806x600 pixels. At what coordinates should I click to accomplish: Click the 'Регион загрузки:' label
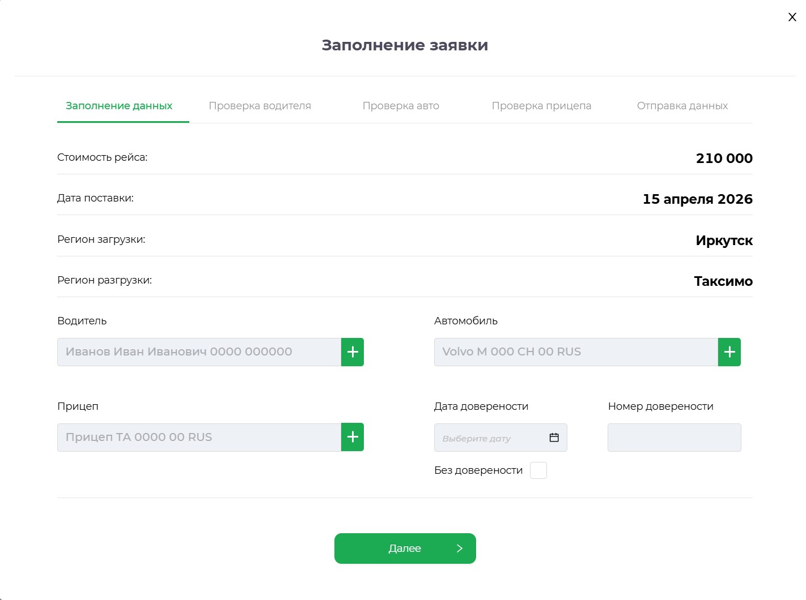tap(101, 239)
